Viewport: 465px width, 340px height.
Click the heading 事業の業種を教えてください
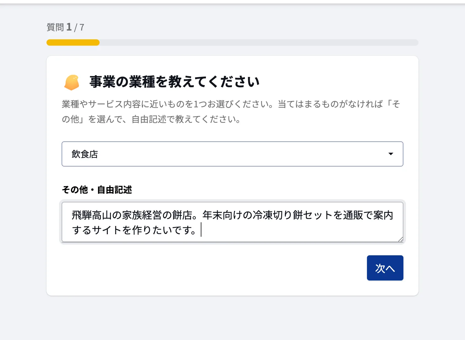[174, 82]
